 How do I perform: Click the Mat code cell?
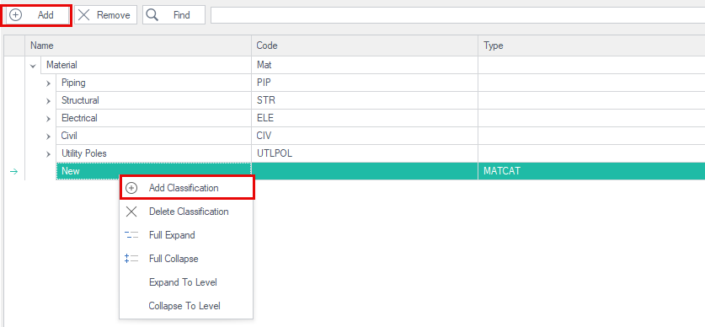365,65
